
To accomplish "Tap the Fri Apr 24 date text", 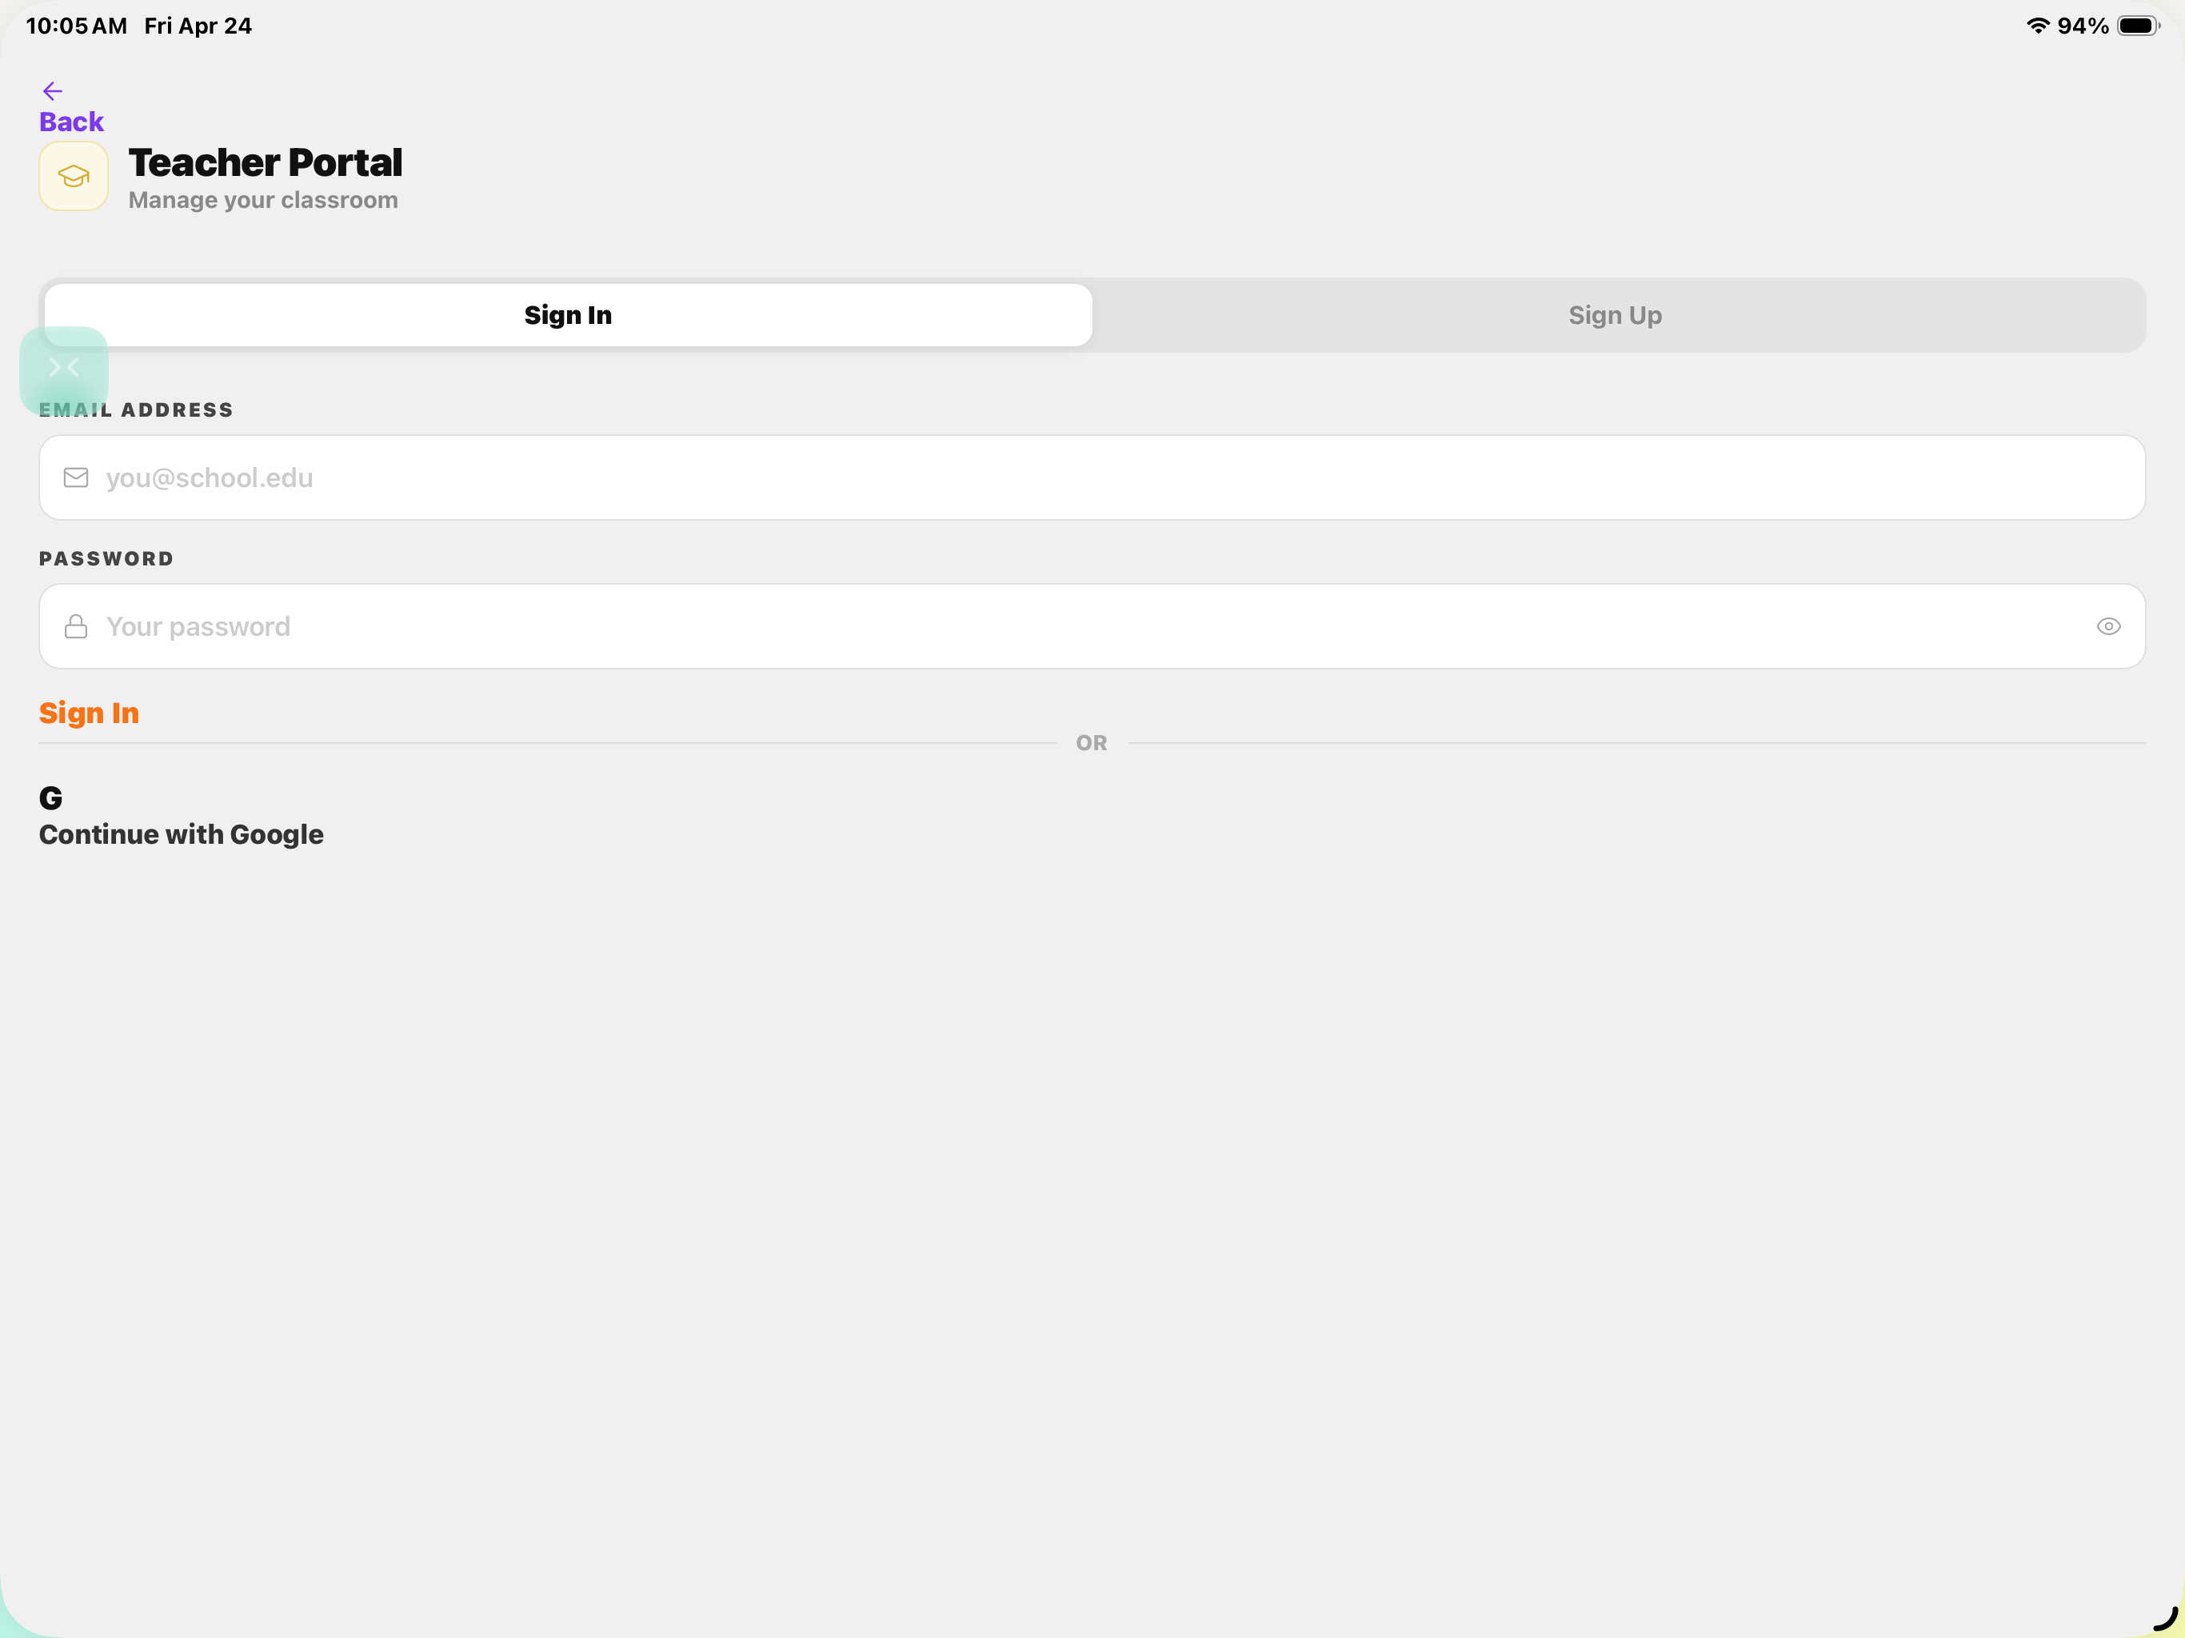I will coord(198,26).
